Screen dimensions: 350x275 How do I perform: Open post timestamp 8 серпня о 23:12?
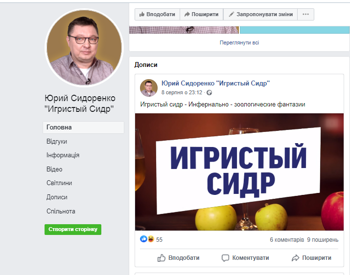pos(182,92)
